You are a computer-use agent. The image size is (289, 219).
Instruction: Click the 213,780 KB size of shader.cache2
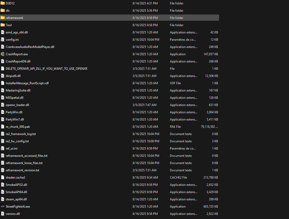(211, 177)
